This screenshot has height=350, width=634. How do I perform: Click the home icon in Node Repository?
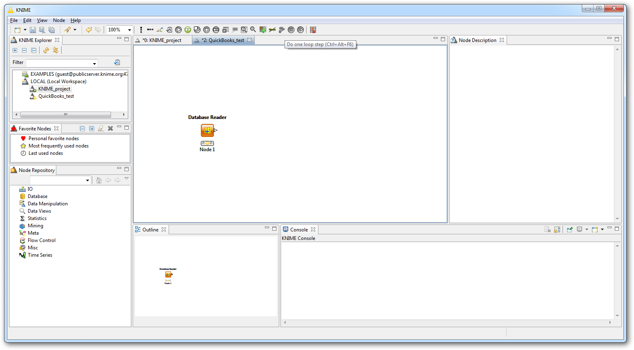click(99, 180)
